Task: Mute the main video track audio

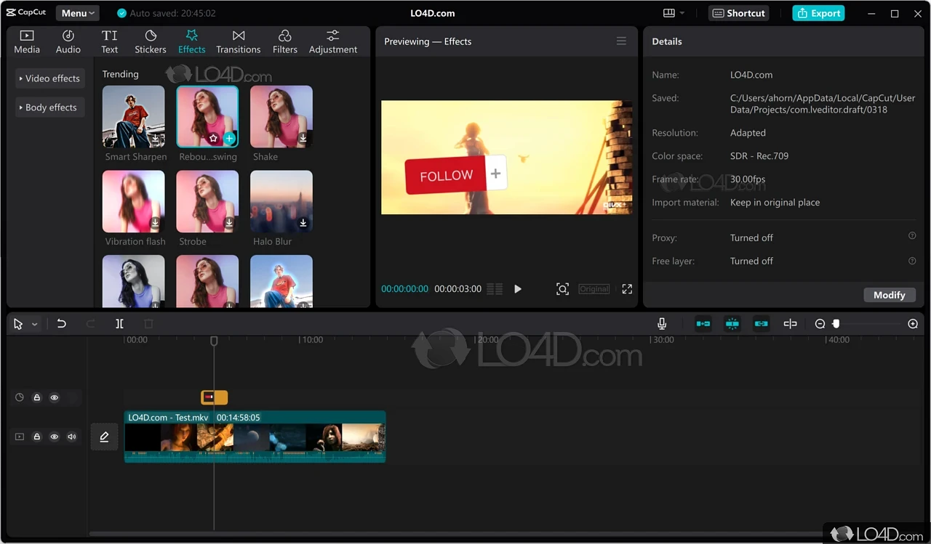Action: pos(71,437)
